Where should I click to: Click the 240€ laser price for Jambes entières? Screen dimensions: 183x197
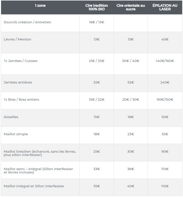[x=165, y=82]
